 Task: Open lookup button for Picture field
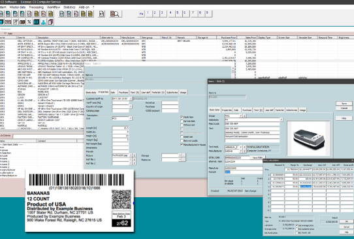pyautogui.click(x=131, y=155)
